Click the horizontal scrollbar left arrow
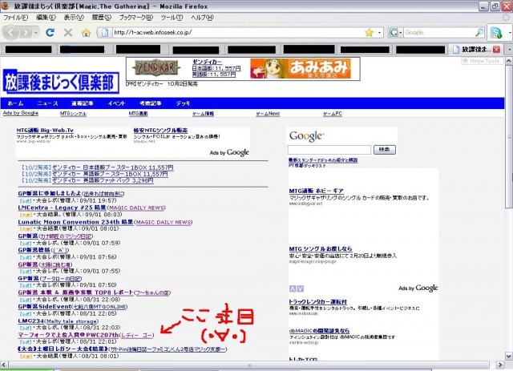Screen dimensions: 513x371 pos(4,365)
